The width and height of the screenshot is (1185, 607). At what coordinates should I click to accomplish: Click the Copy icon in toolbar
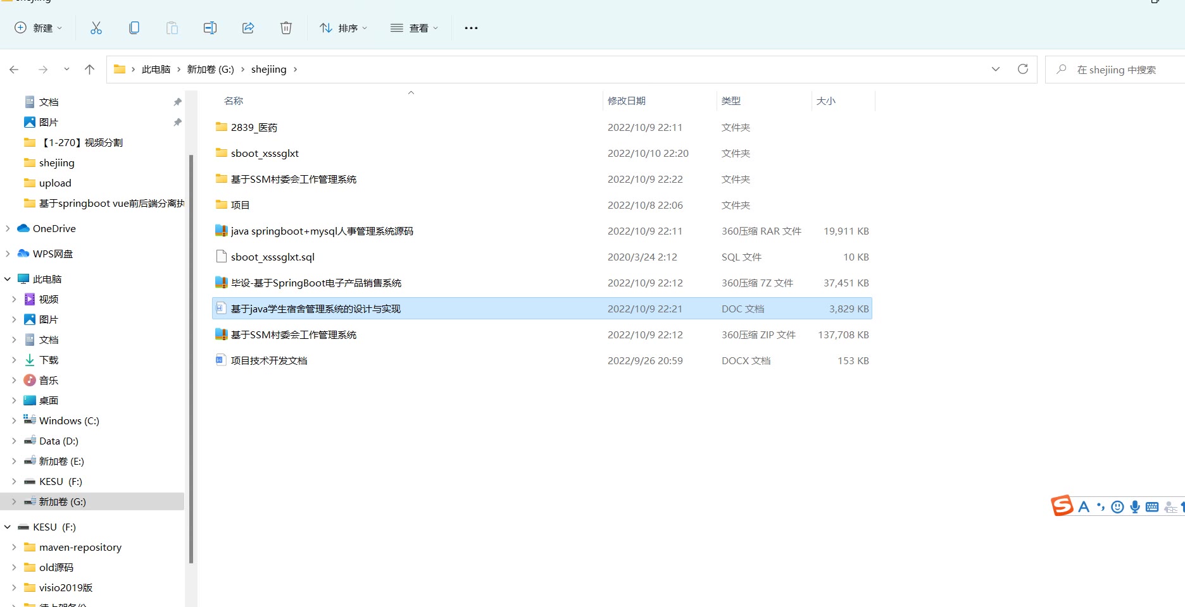click(x=134, y=28)
